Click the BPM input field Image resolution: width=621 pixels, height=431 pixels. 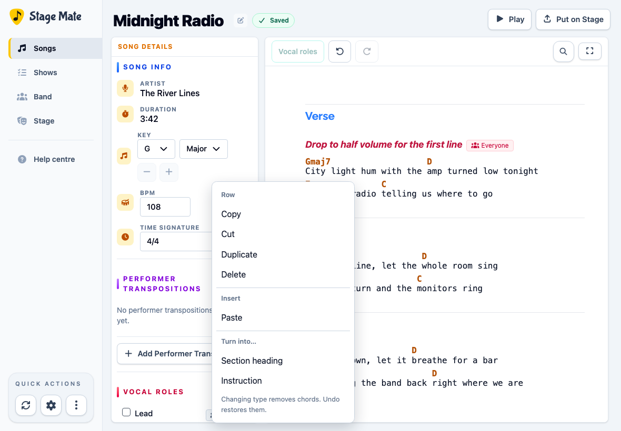point(165,207)
